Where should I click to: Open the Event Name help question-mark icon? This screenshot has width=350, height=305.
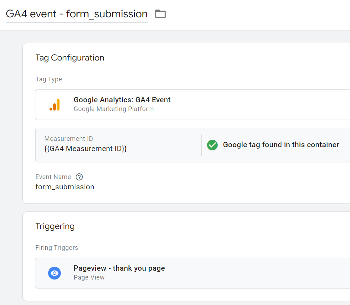coord(79,177)
